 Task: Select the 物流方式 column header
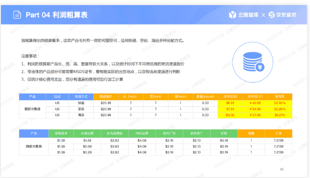pos(81,96)
